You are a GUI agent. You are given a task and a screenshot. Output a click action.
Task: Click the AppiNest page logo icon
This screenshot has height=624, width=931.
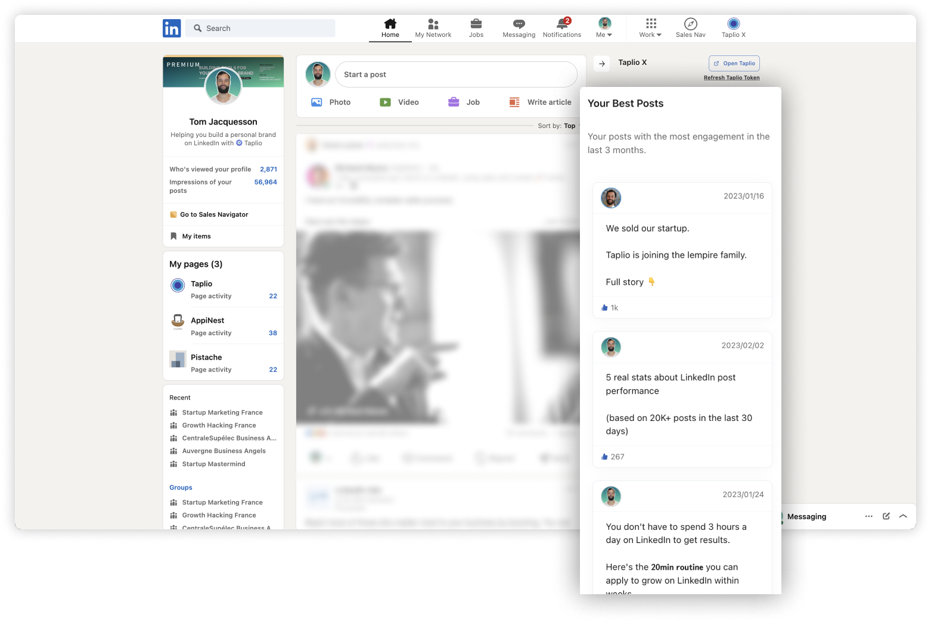click(178, 322)
